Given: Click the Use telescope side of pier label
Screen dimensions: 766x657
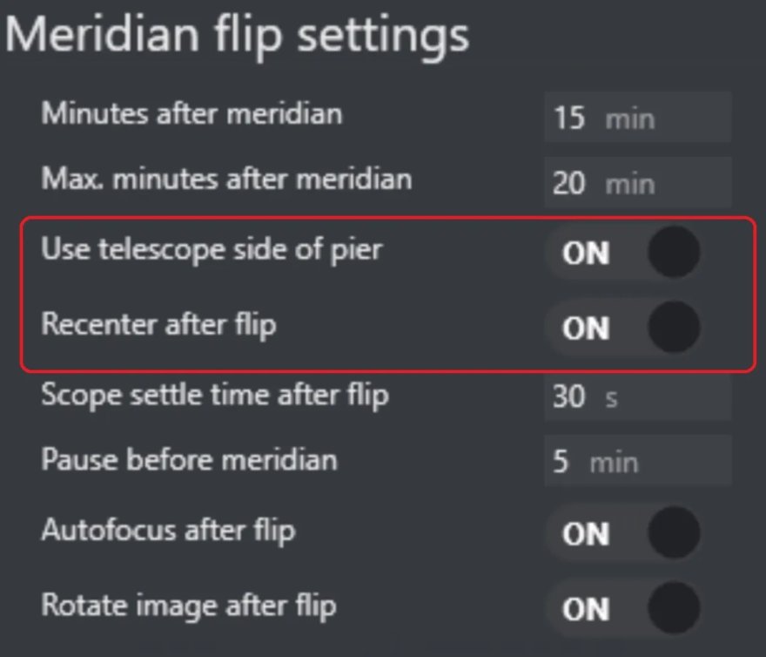Looking at the screenshot, I should tap(212, 249).
